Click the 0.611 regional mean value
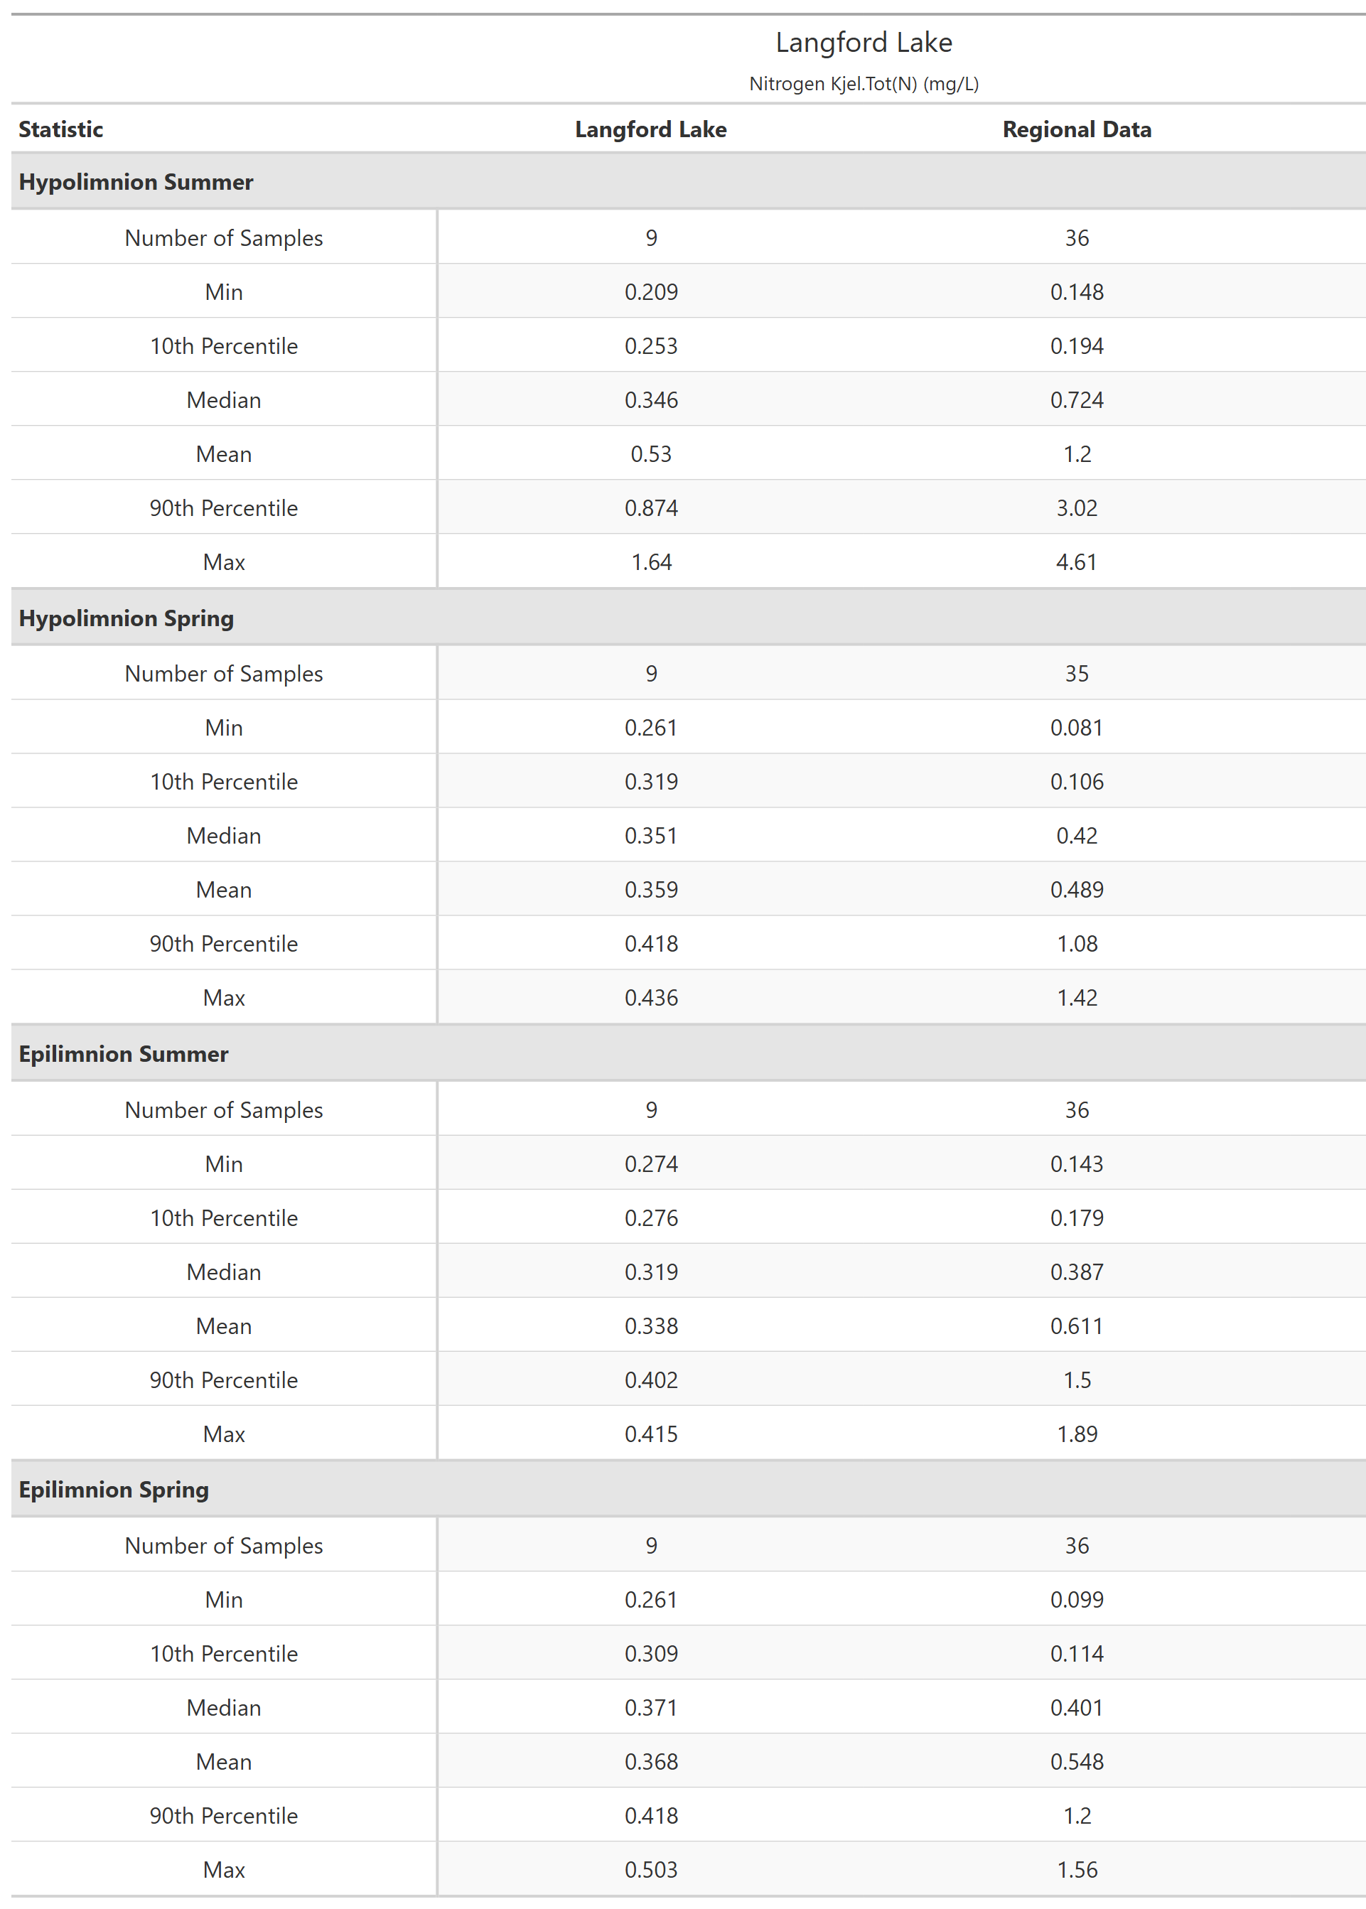 (x=1077, y=1326)
